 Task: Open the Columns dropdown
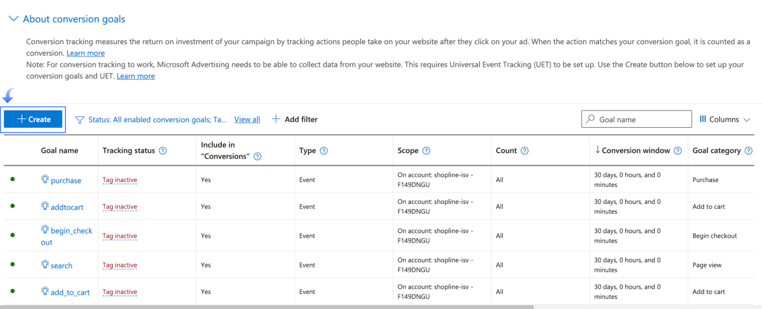[724, 119]
